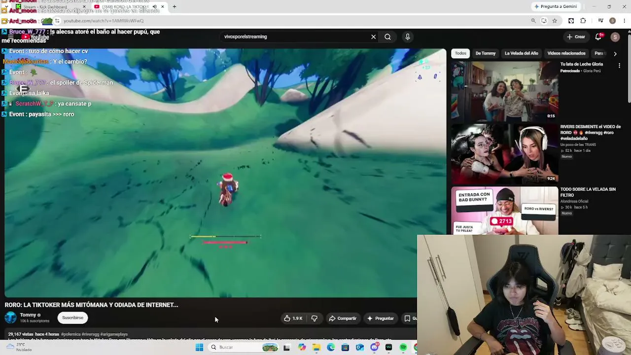This screenshot has width=631, height=355.
Task: Open Spotify from the taskbar
Action: click(403, 348)
